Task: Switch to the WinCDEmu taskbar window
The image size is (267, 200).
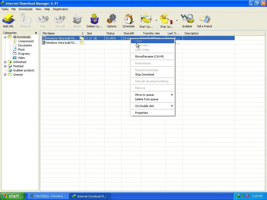Action: point(48,196)
